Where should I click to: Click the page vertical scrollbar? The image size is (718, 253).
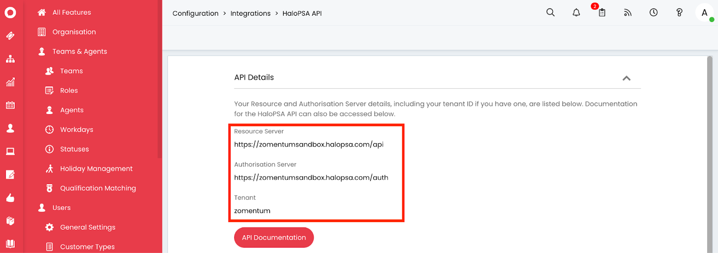709,154
